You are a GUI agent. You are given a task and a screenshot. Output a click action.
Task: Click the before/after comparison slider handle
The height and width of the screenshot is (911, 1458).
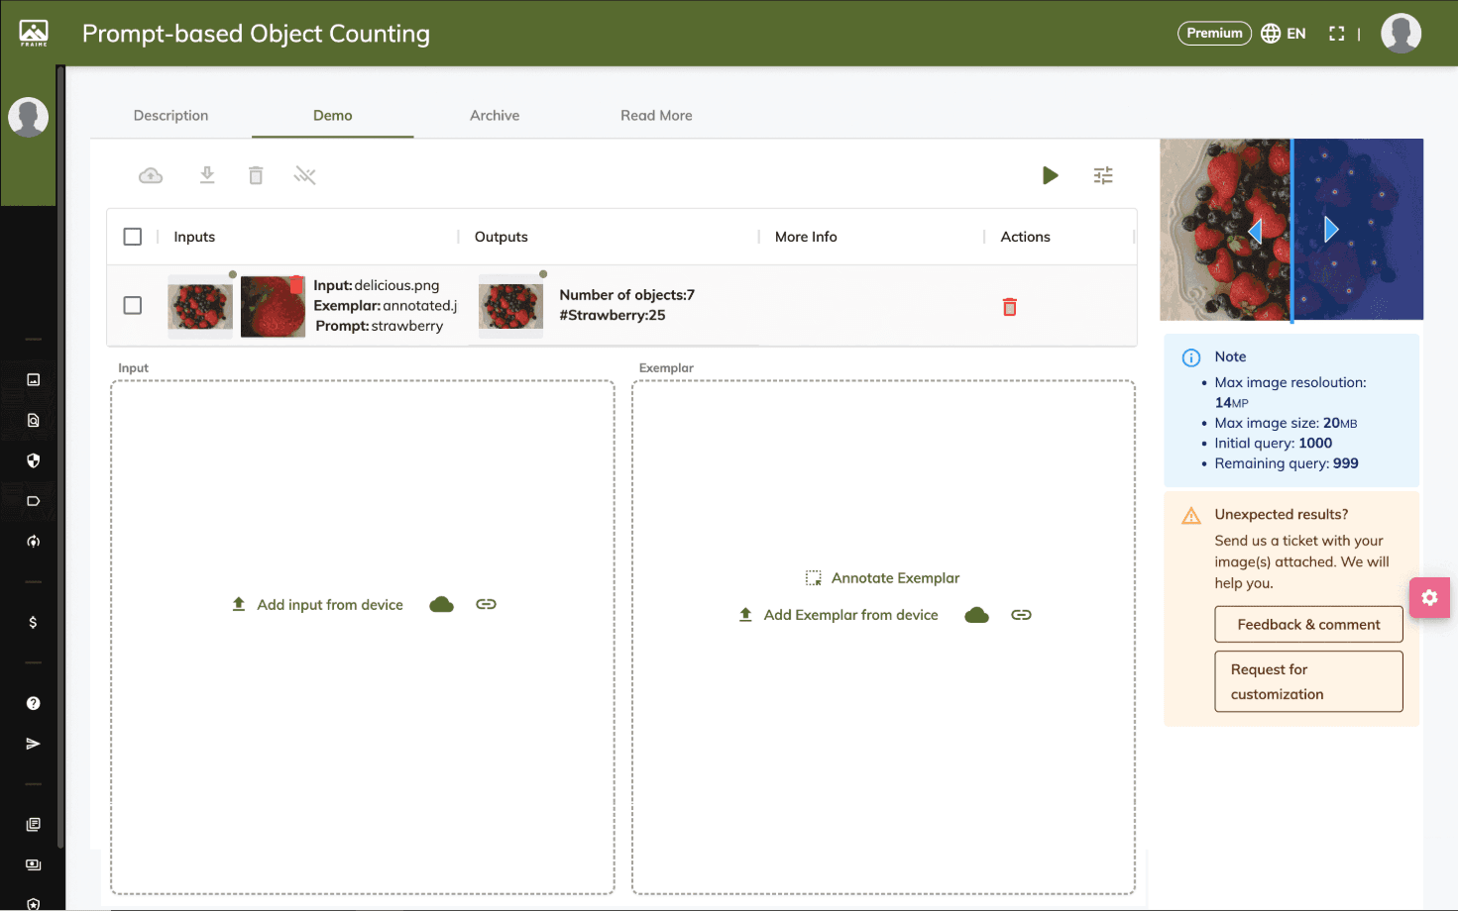(x=1292, y=231)
